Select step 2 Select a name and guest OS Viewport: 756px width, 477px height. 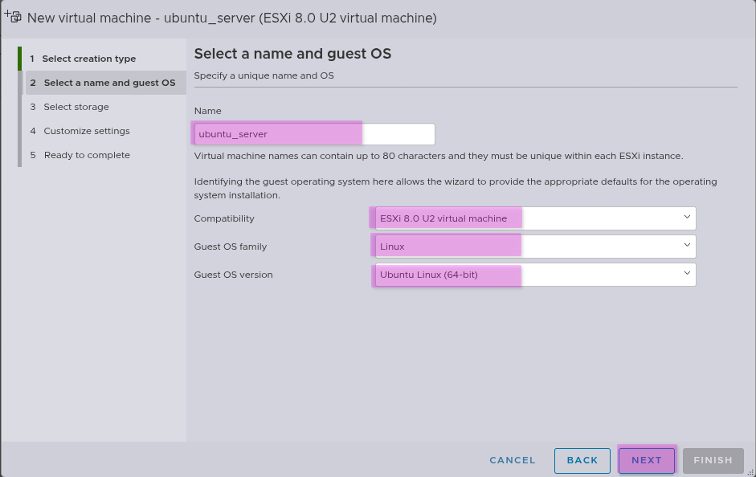pyautogui.click(x=108, y=83)
